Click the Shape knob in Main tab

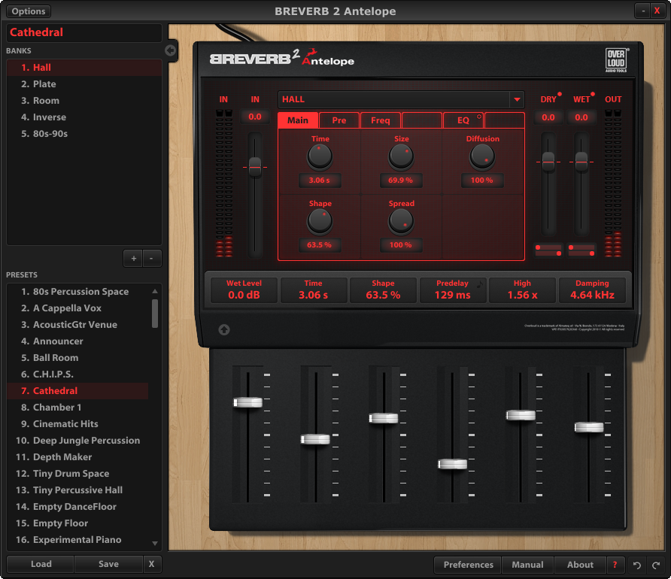[320, 221]
